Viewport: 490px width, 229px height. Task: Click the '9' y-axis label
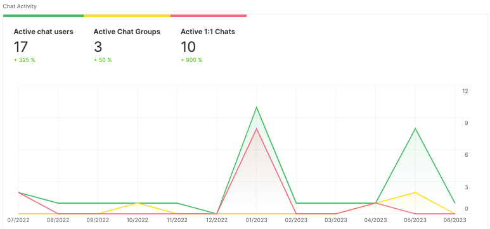point(467,123)
